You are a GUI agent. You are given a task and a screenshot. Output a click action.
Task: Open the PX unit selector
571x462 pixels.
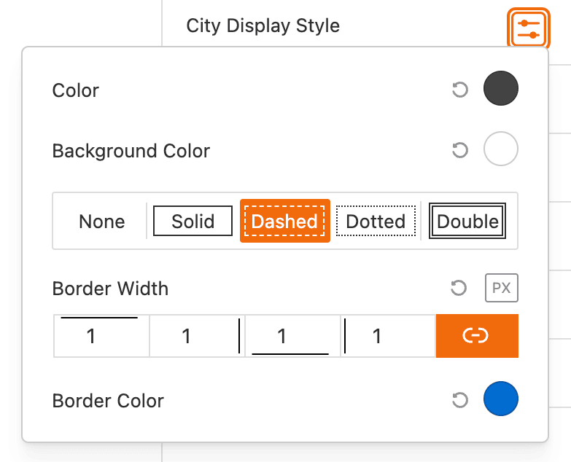[501, 289]
